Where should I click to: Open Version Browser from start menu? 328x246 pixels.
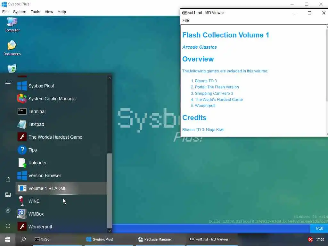61,176
